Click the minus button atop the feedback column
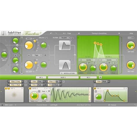137x137 pixels. coord(22,38)
